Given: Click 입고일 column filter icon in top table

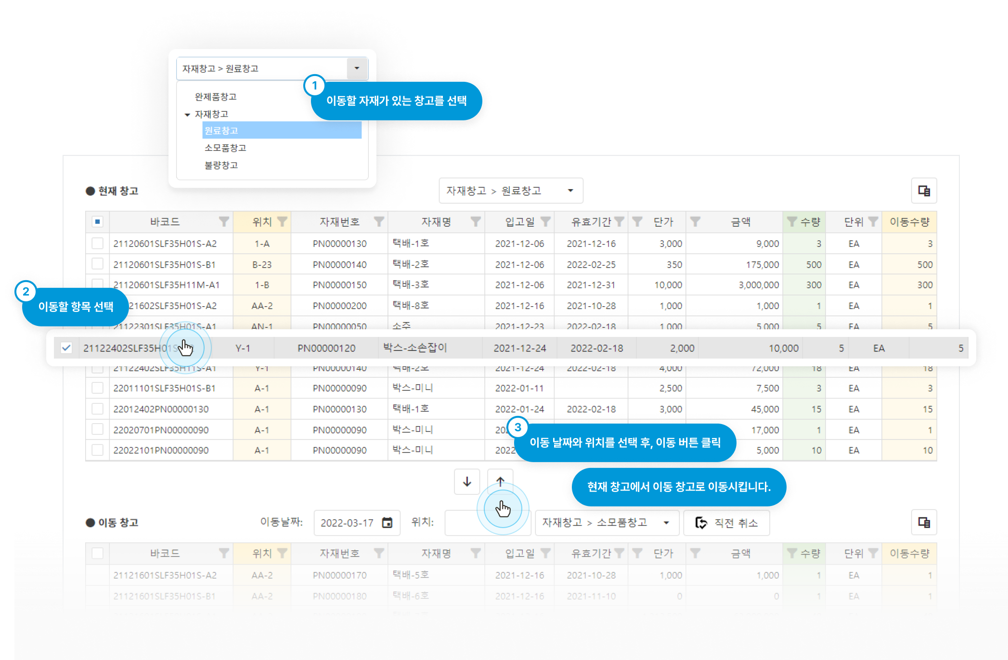Looking at the screenshot, I should [x=545, y=221].
